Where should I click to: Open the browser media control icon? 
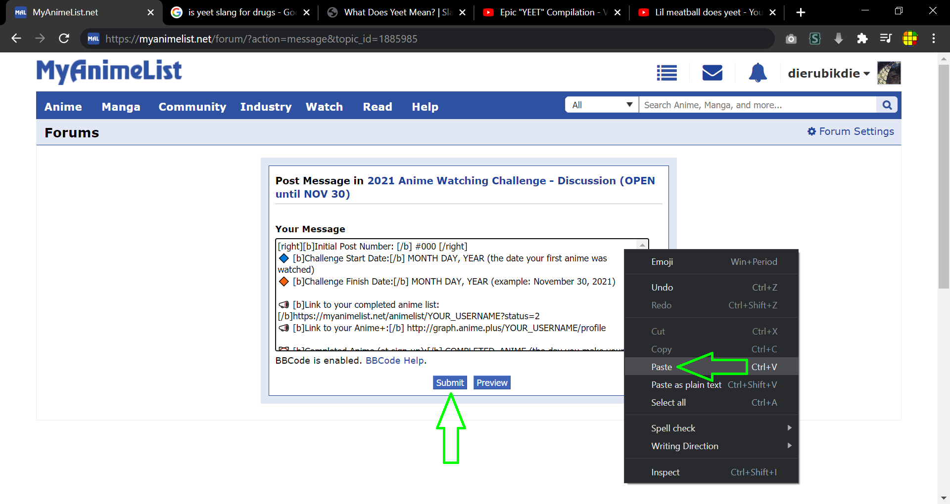(886, 39)
